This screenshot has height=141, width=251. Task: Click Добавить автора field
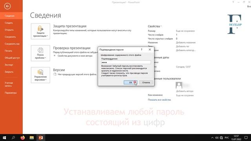coord(185,91)
